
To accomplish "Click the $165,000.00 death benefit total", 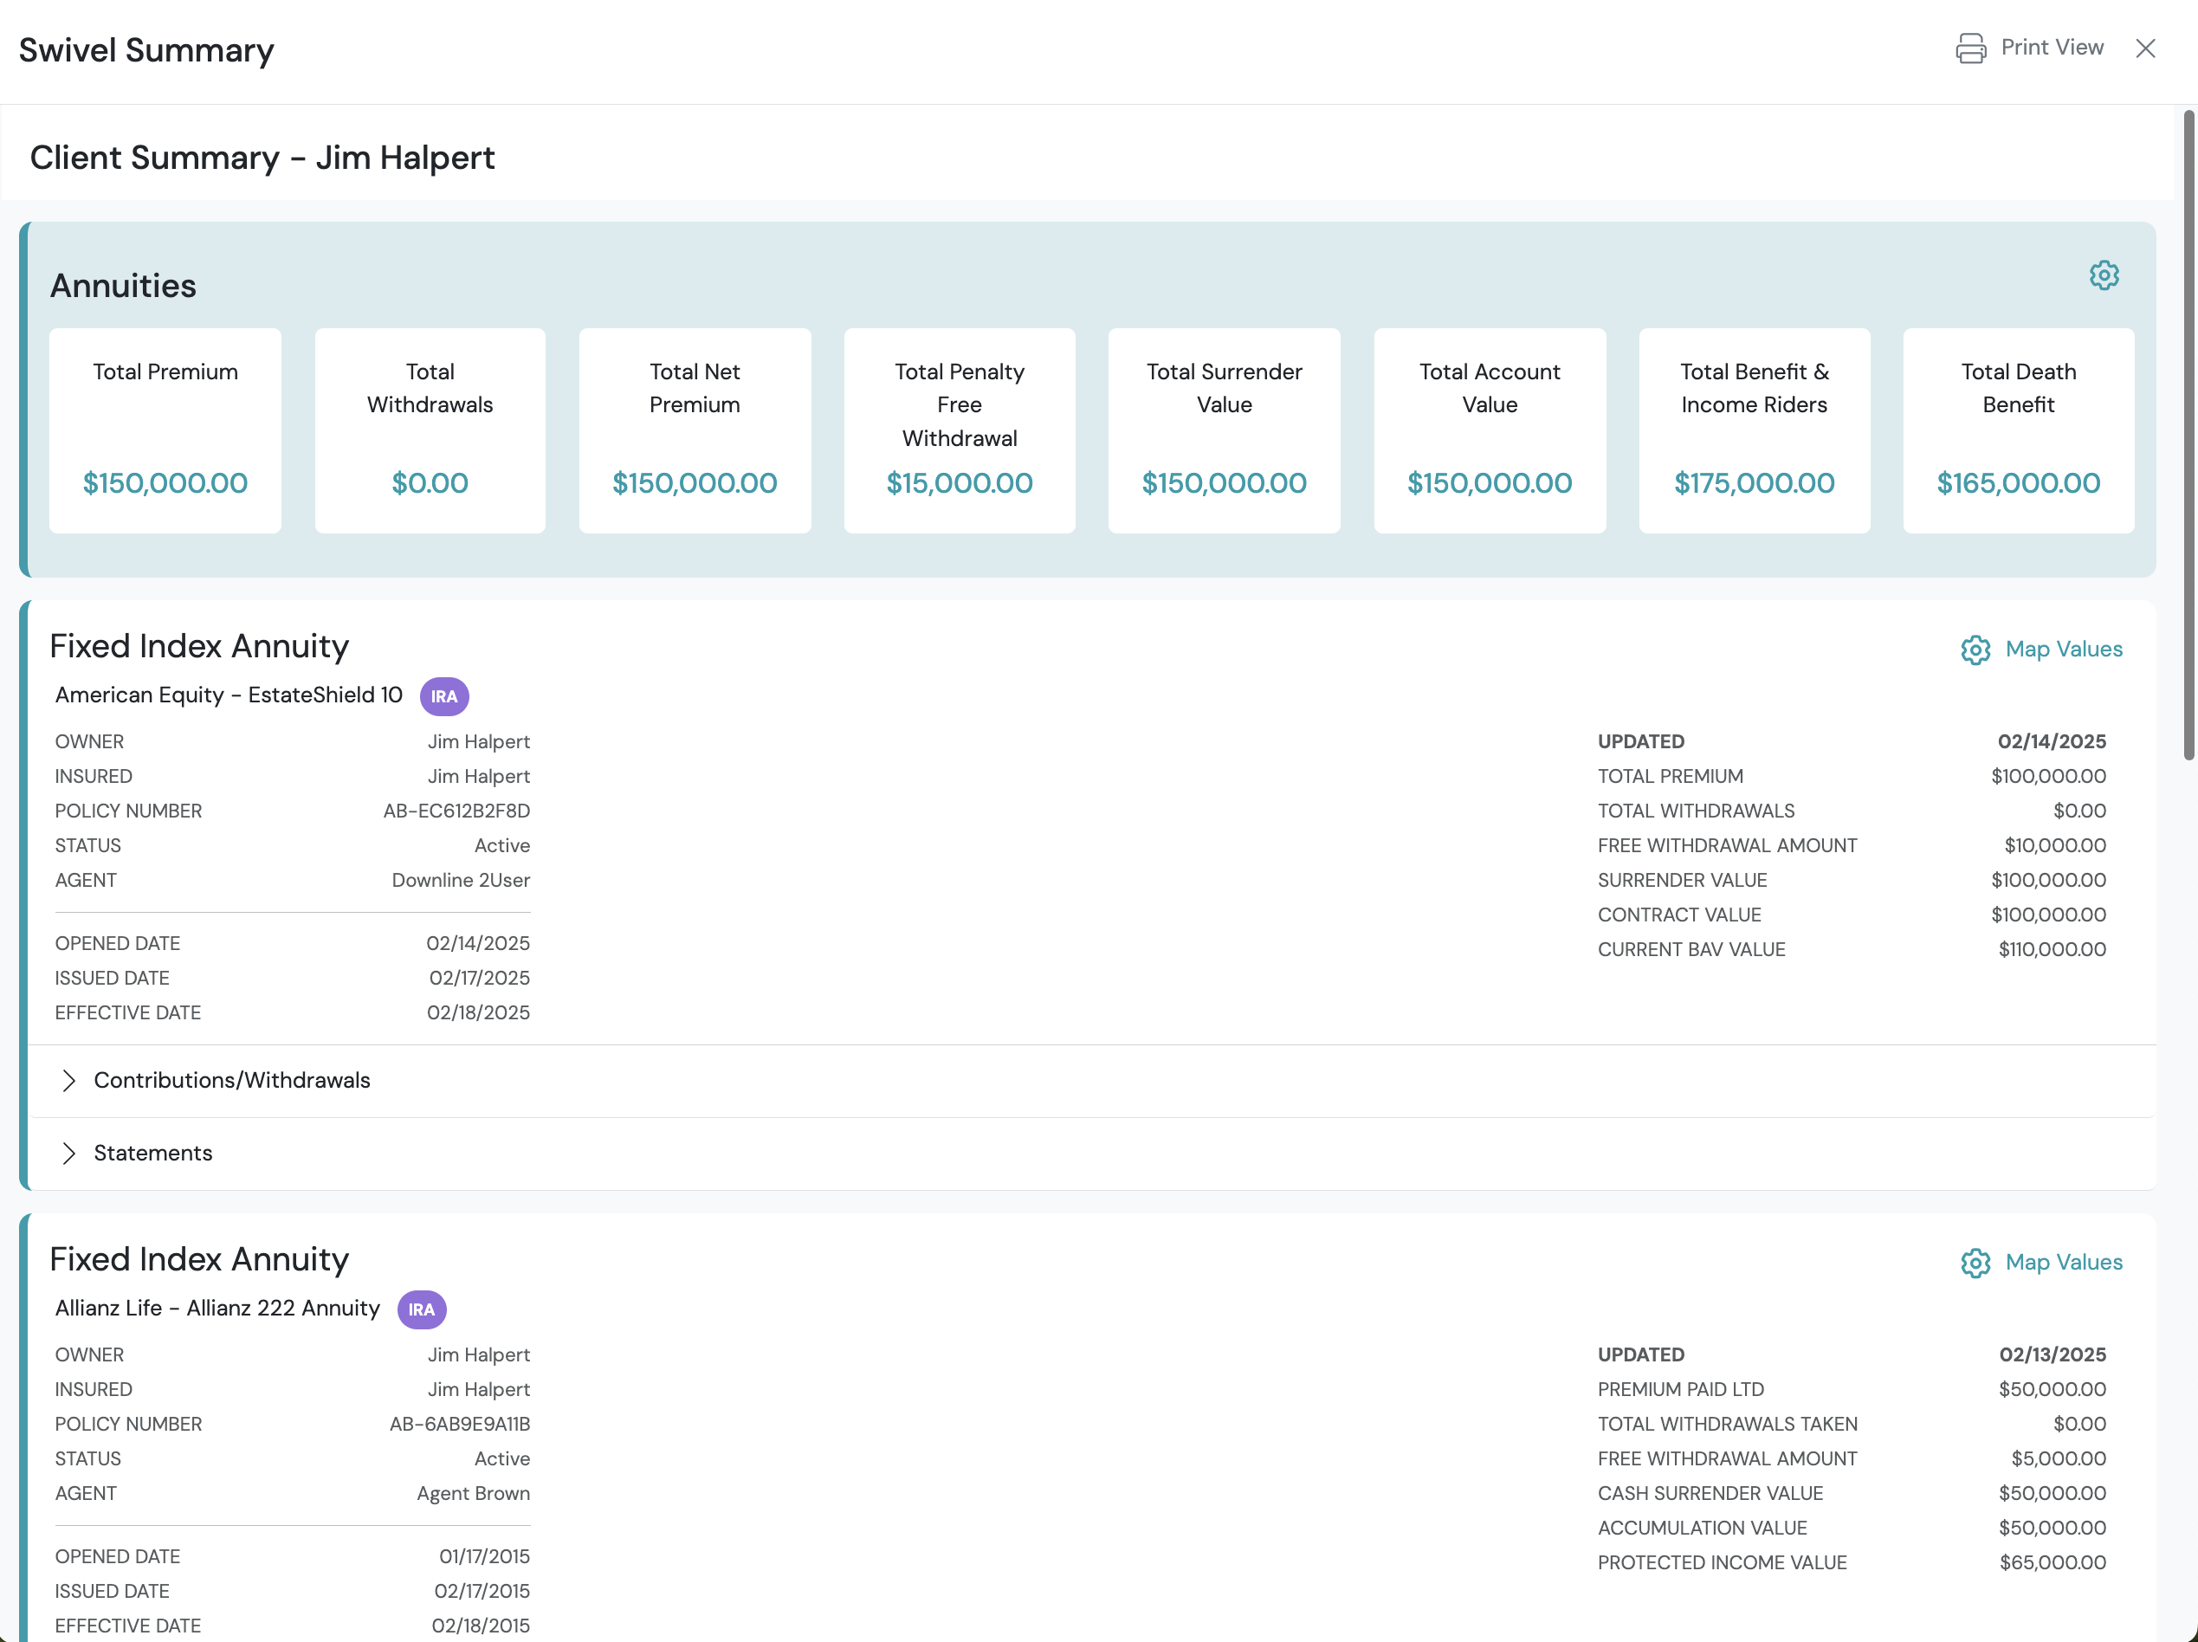I will pos(2018,483).
